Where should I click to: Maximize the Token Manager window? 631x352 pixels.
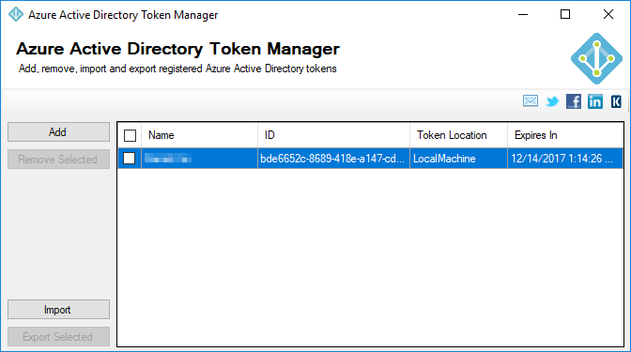tap(565, 14)
